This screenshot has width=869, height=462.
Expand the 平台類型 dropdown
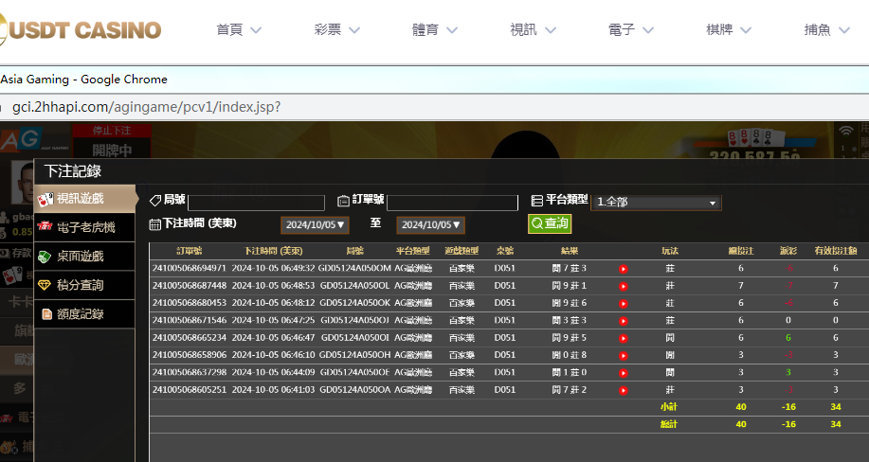point(656,203)
